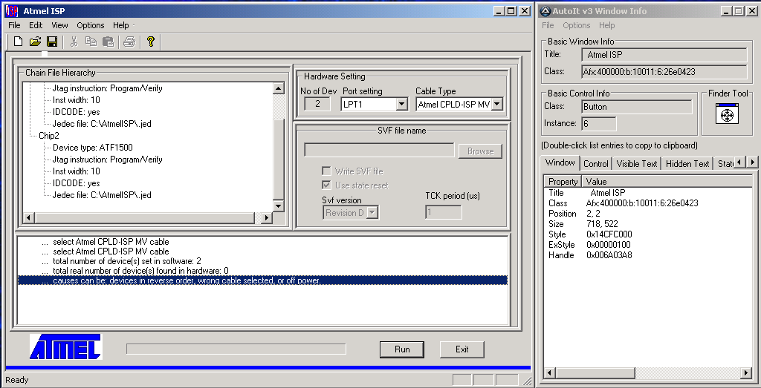Image resolution: width=761 pixels, height=388 pixels.
Task: Switch to the Visible Text tab
Action: 637,164
